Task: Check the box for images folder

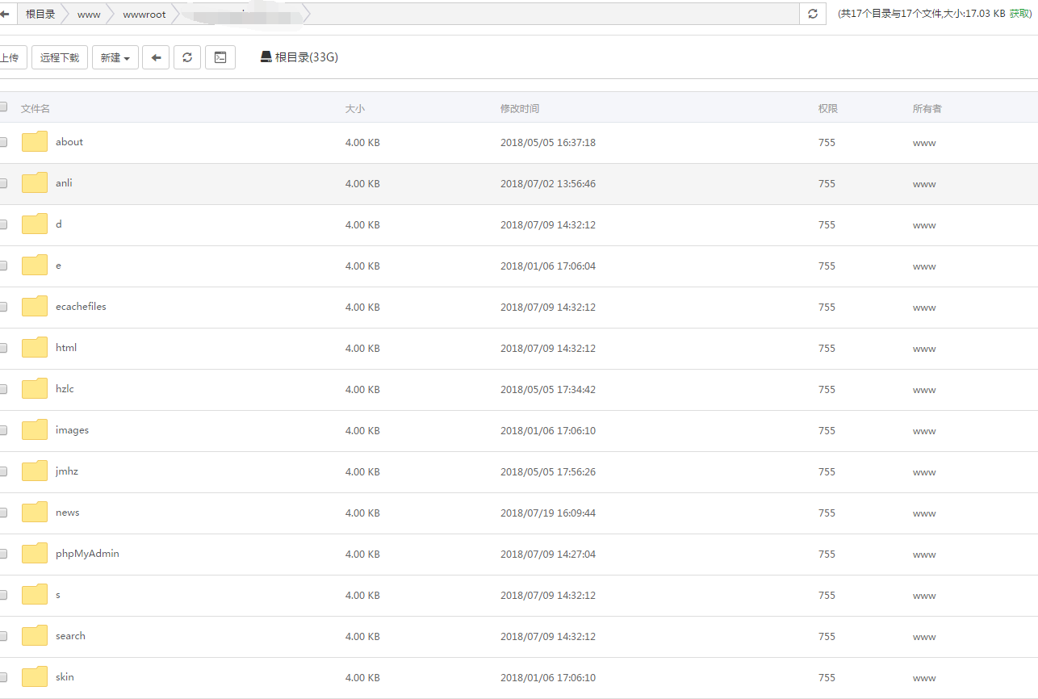Action: coord(3,430)
